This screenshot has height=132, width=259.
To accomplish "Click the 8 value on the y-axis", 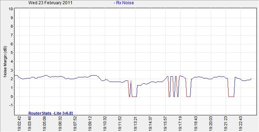I will click(12, 26).
